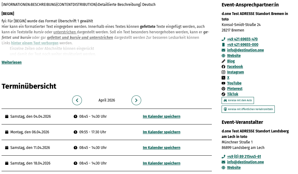Open "Anreise mit öffentlichen Verkehrsmitteln" button

click(x=248, y=109)
